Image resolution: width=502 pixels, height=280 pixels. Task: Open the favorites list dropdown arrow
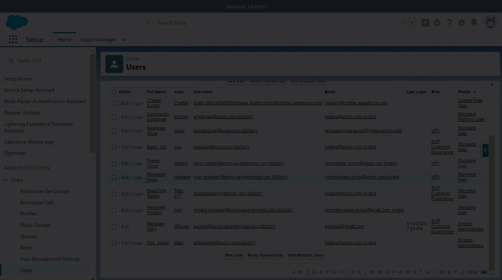point(412,23)
